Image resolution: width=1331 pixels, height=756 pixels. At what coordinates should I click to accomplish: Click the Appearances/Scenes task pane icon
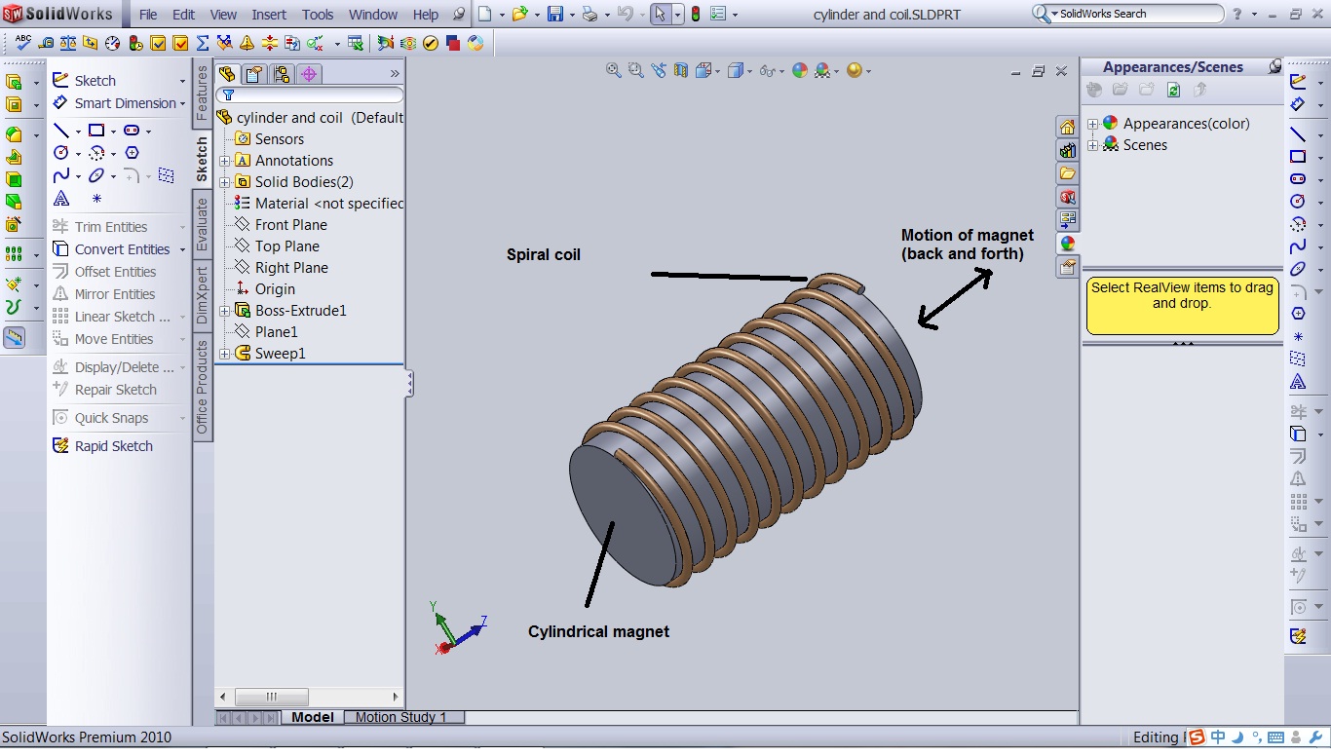1068,244
